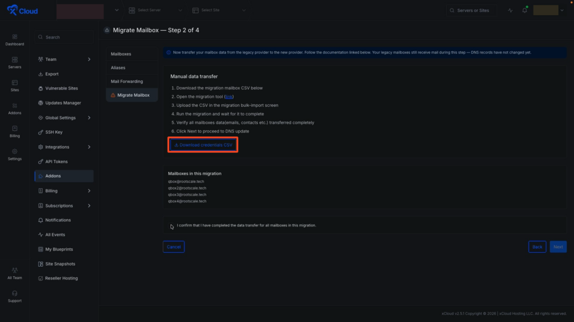Select mailbox qbox@rootscale.tech text
The height and width of the screenshot is (322, 574).
coord(186,182)
